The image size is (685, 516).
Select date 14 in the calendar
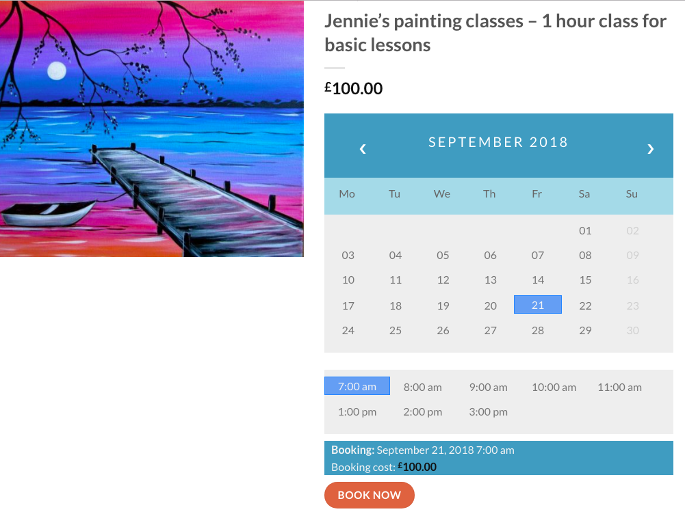click(x=538, y=280)
